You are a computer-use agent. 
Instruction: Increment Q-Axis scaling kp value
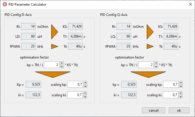(x=181, y=83)
